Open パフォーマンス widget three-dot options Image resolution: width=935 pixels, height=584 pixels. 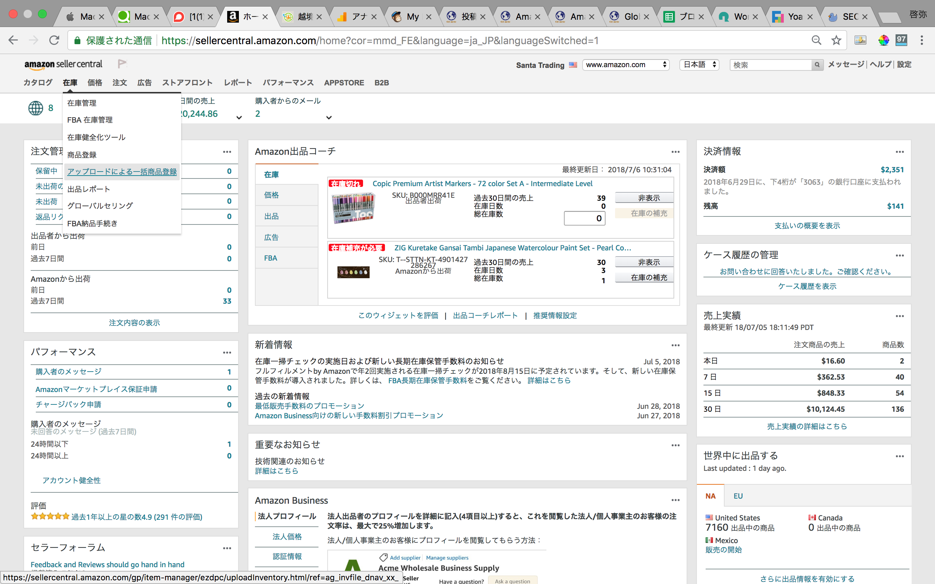[227, 353]
